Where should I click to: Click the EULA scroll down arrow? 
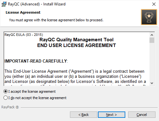pyautogui.click(x=152, y=83)
